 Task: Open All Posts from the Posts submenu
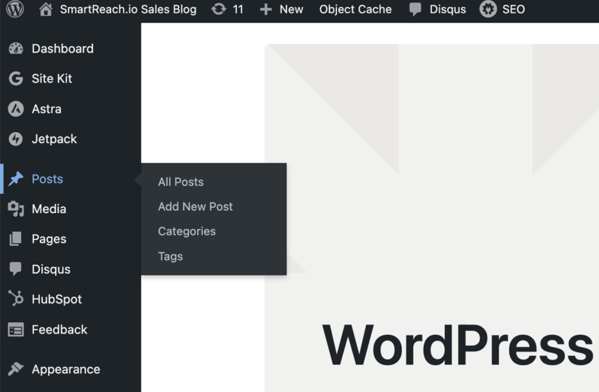(x=181, y=182)
